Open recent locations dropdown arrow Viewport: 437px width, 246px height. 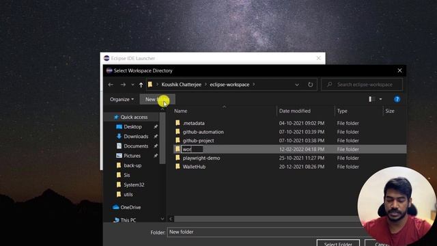[x=132, y=85]
